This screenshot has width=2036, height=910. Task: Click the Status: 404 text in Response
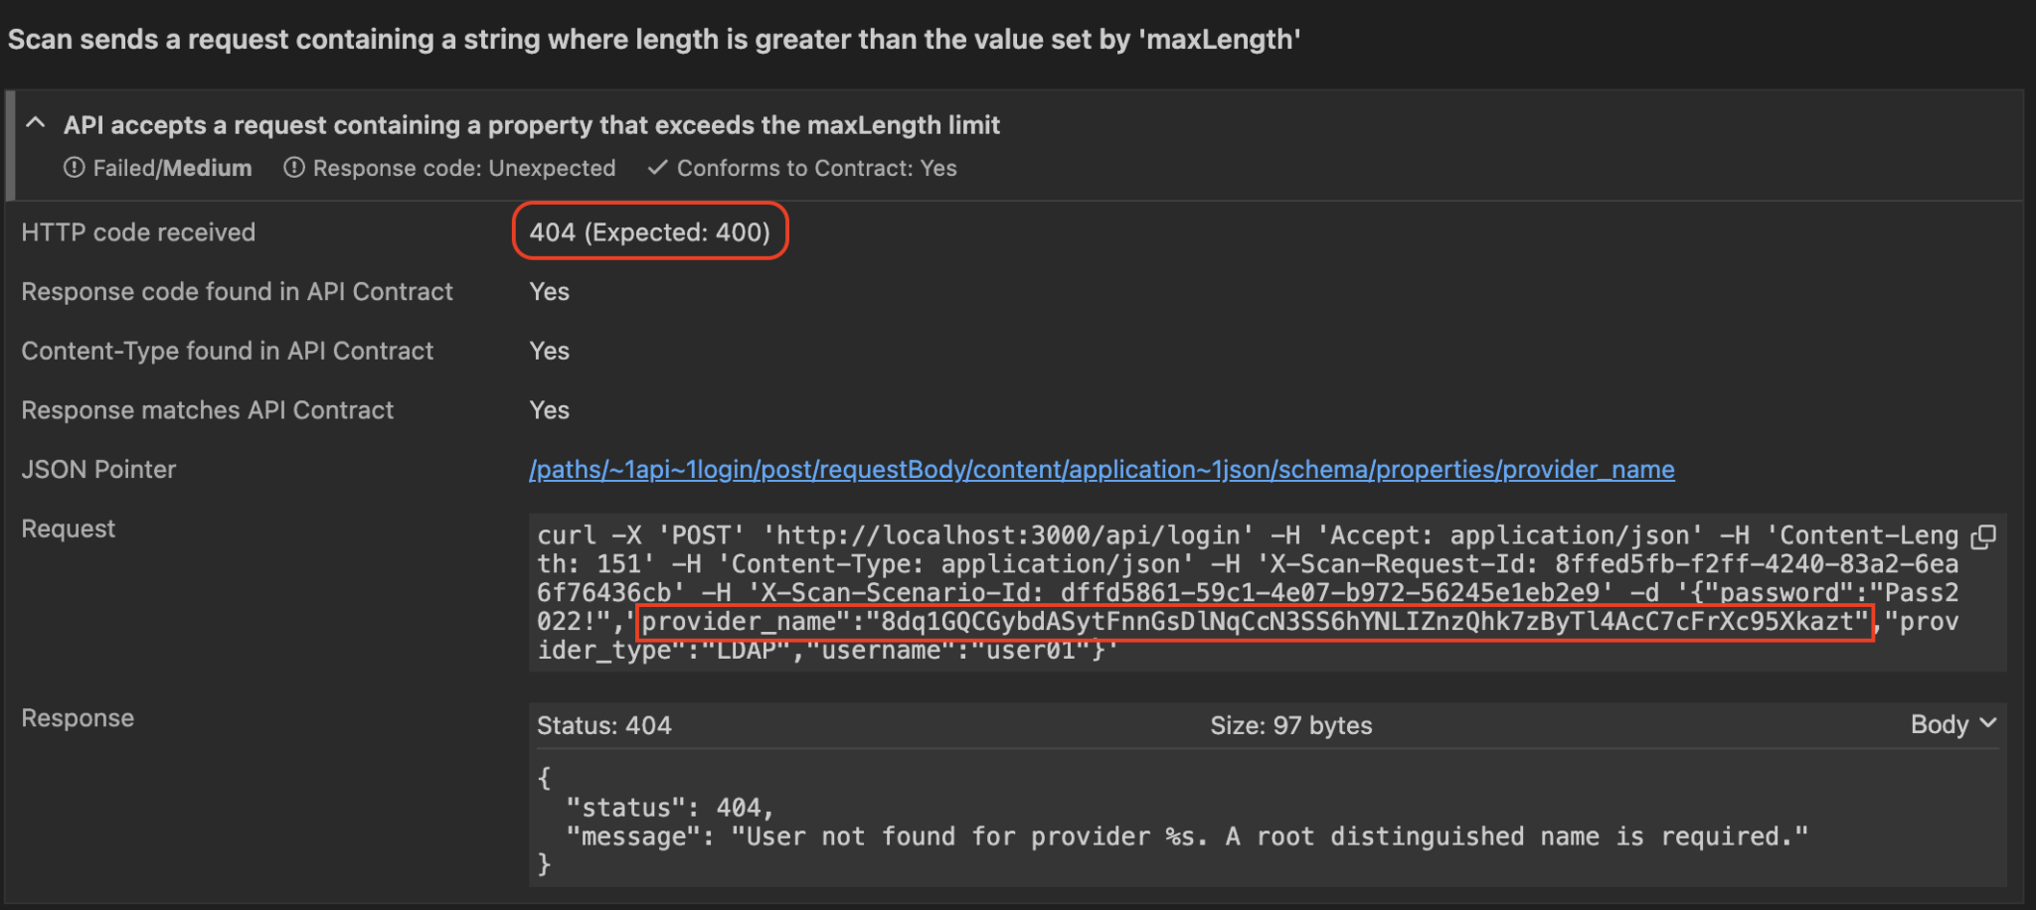click(603, 724)
